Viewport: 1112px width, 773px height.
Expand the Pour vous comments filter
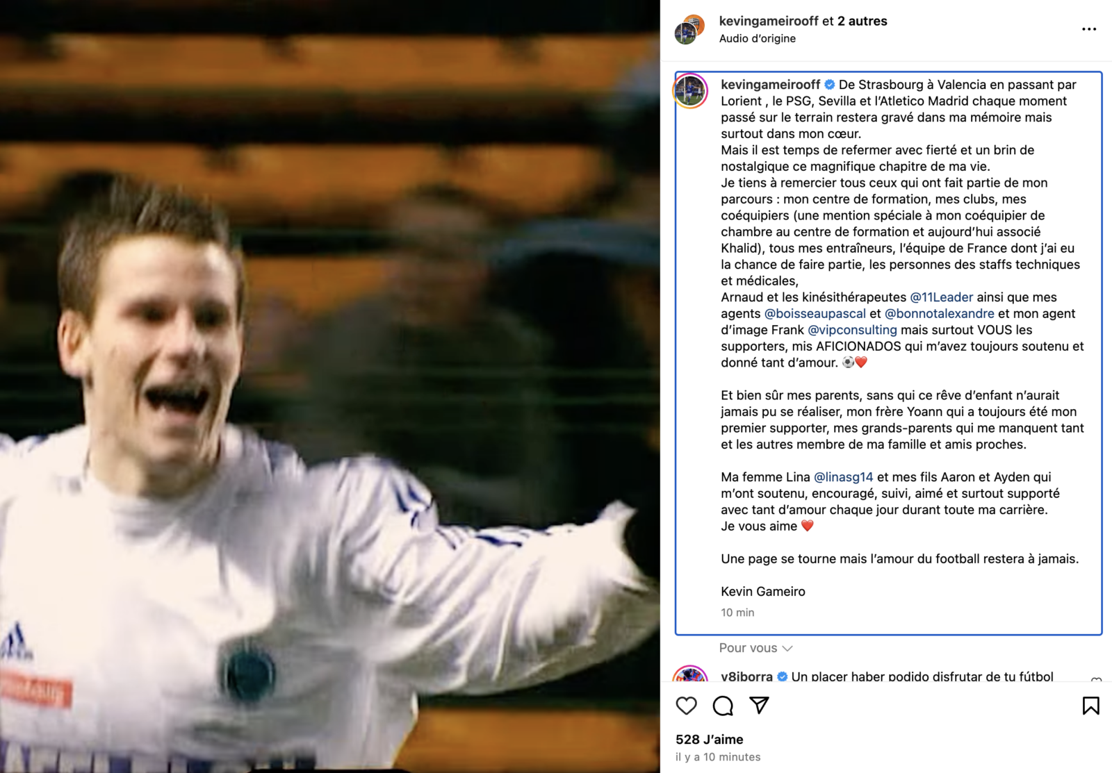755,648
